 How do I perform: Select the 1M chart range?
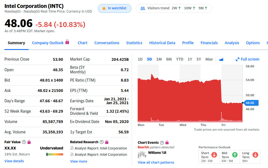pyautogui.click(x=159, y=59)
